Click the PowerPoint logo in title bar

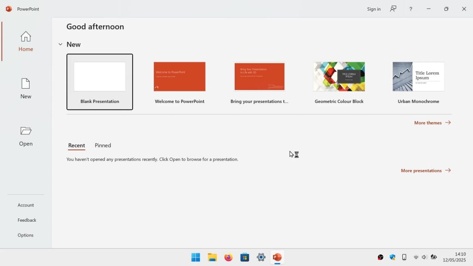coord(9,9)
